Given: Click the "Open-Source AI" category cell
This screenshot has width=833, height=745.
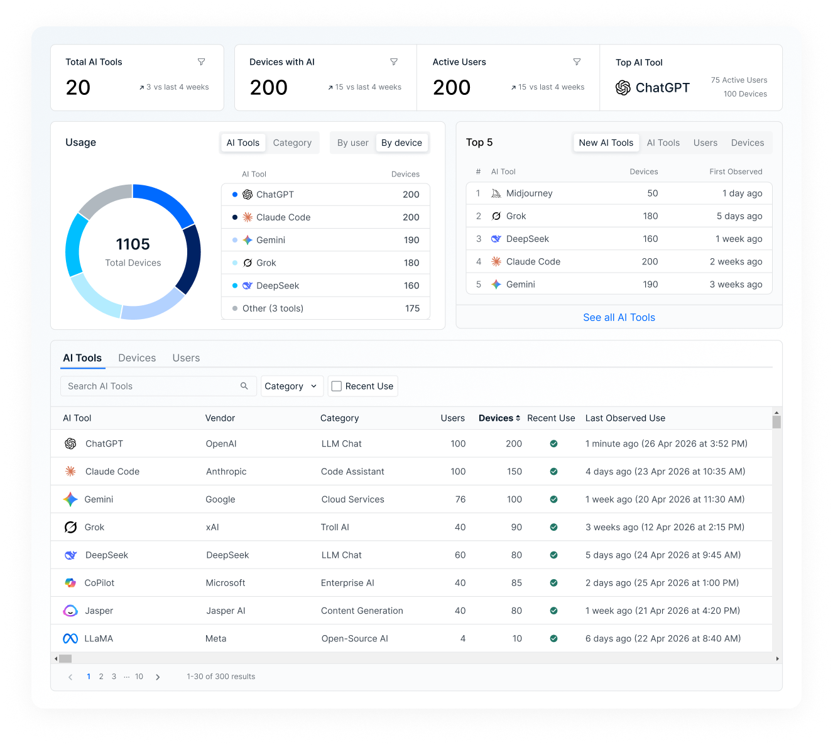Looking at the screenshot, I should pos(355,639).
